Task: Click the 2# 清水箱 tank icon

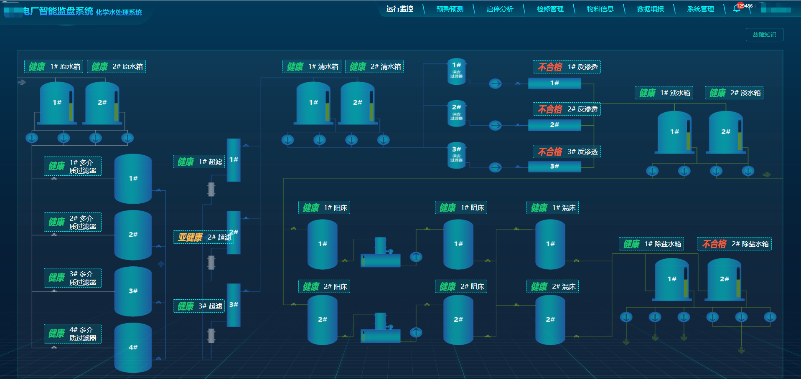Action: [358, 103]
